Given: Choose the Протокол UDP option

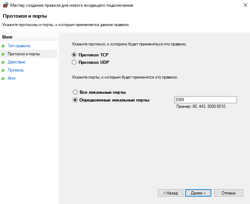Looking at the screenshot, I should tap(74, 62).
